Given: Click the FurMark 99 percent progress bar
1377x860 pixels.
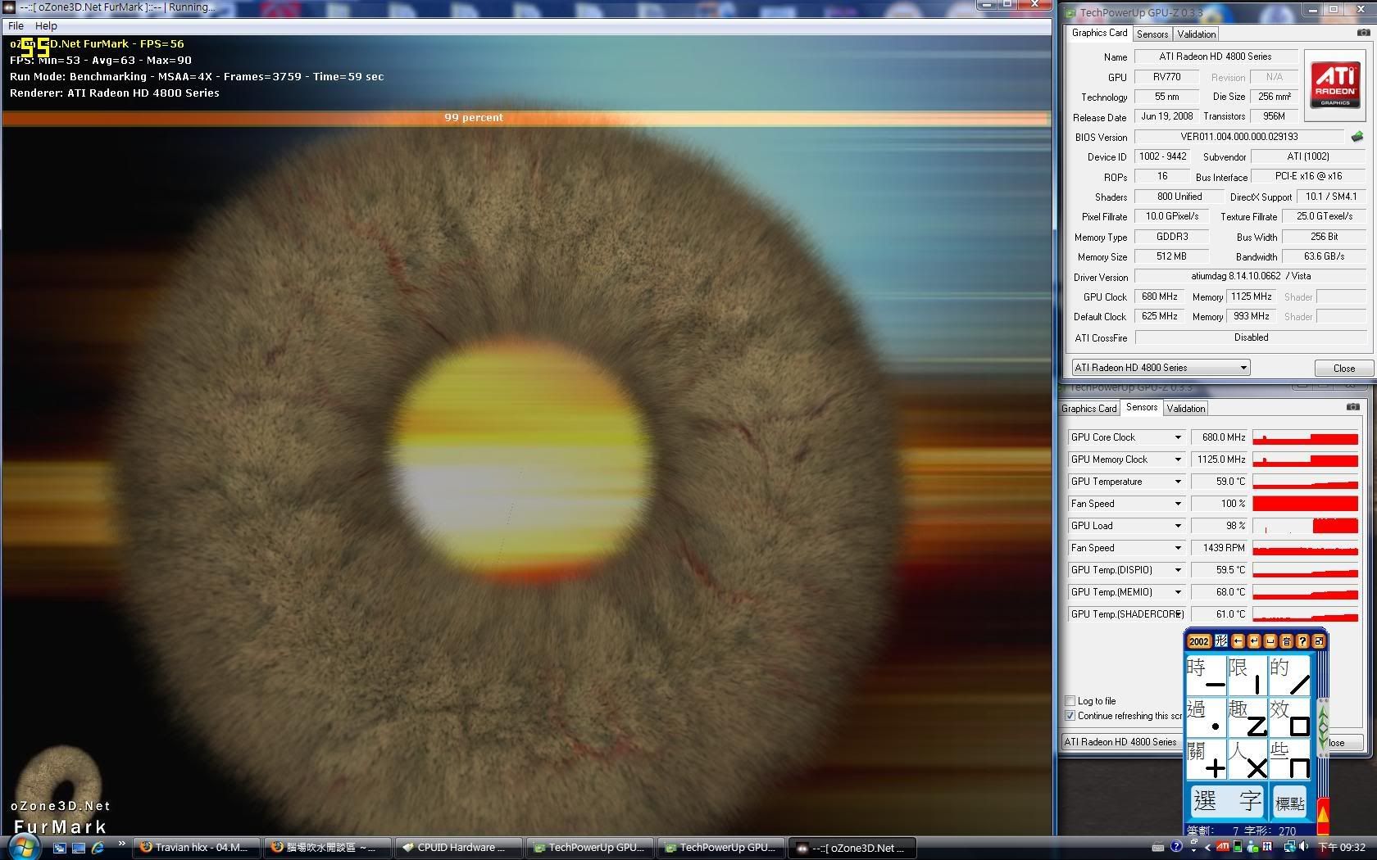Looking at the screenshot, I should pyautogui.click(x=525, y=118).
